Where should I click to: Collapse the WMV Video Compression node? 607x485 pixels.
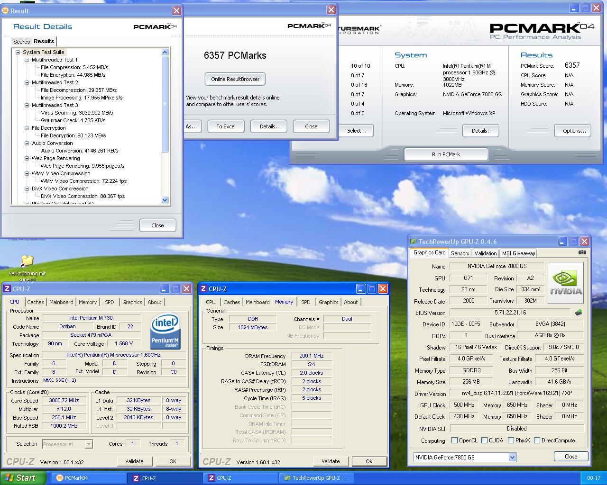[27, 173]
